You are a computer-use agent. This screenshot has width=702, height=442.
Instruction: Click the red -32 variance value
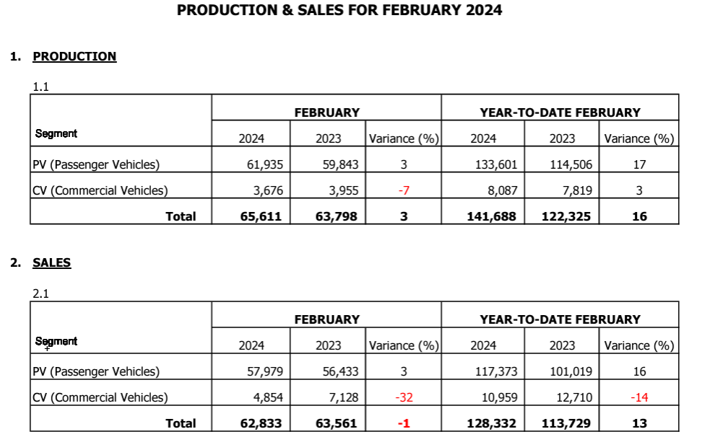[404, 397]
